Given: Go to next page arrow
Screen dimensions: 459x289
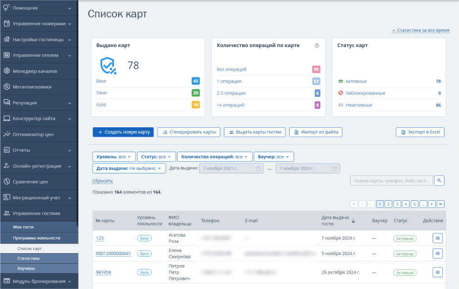Looking at the screenshot, I should coord(432,204).
